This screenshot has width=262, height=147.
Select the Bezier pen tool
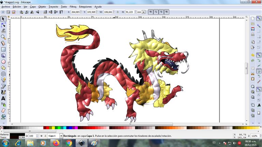3,86
